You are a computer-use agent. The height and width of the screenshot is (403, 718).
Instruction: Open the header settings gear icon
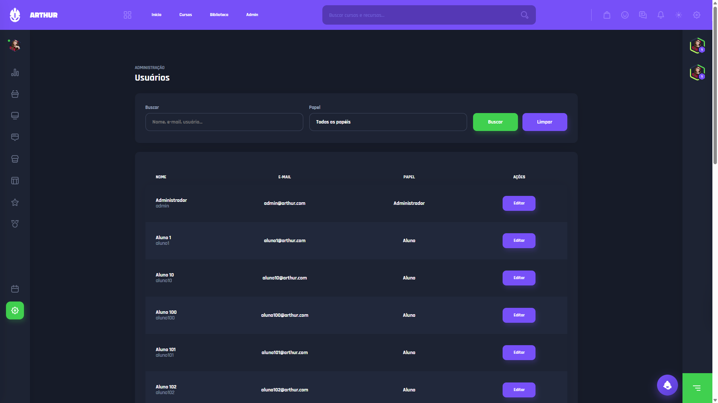coord(697,15)
